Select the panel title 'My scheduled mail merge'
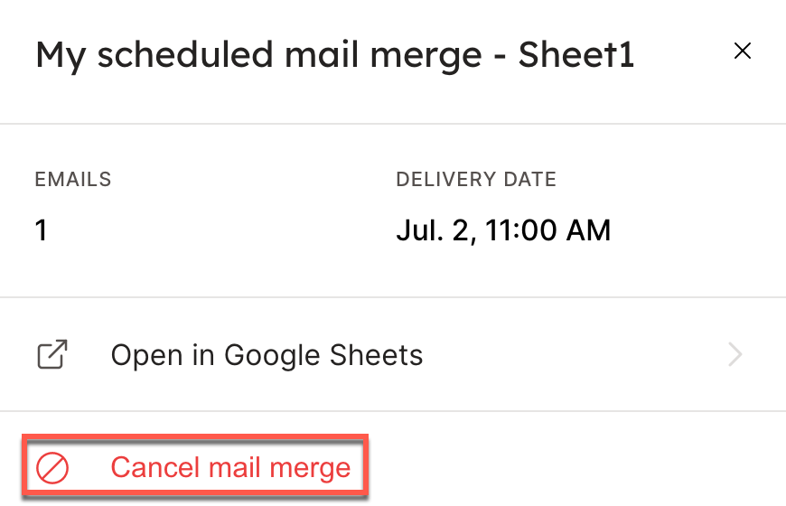Screen dimensions: 786x506 coord(257,55)
